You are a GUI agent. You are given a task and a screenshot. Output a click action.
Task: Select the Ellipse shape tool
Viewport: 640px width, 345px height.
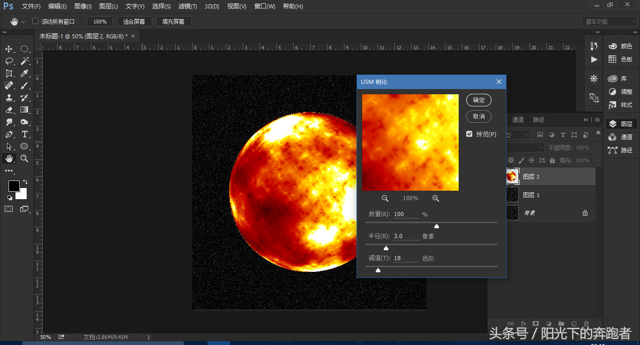[24, 147]
